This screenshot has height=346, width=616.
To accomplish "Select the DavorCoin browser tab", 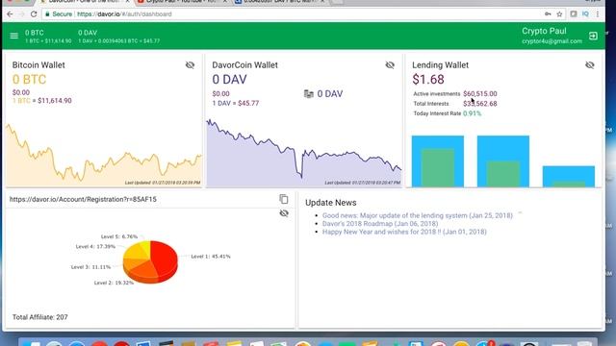I will click(x=85, y=2).
